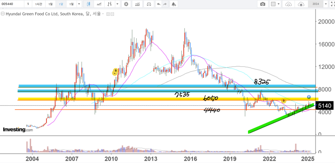Click the compare symbols scales icon
This screenshot has height=163, width=335.
149,4
